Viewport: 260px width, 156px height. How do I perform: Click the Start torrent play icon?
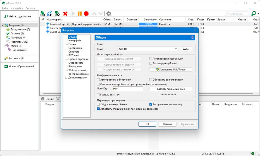[73, 14]
